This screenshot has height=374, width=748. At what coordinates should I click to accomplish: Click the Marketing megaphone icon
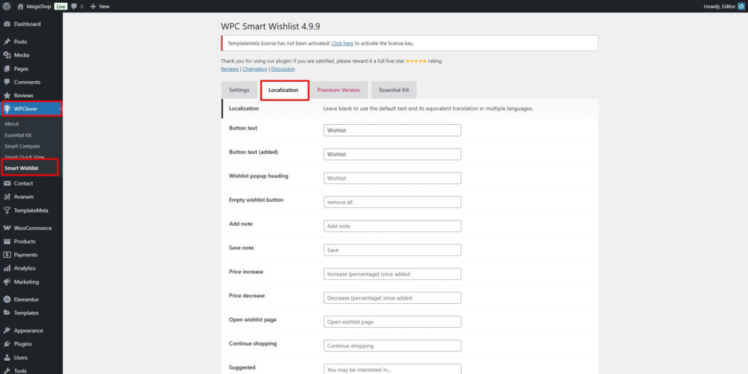point(7,282)
